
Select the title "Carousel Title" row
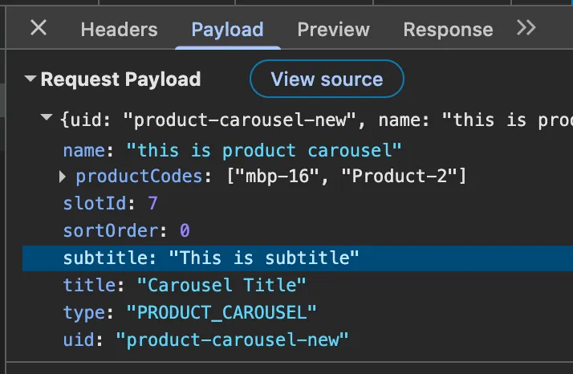298,285
